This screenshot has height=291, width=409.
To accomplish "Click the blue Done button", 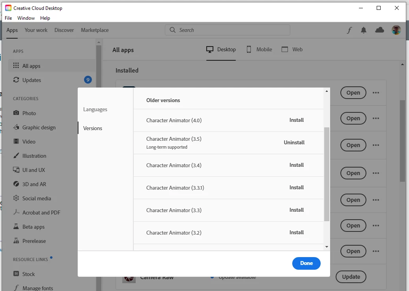I will point(306,263).
